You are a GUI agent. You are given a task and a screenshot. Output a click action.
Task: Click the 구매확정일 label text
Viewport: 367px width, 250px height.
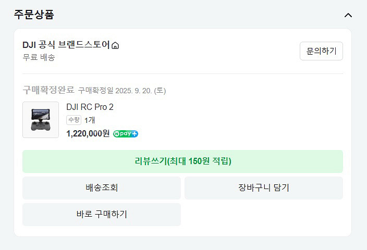[96, 91]
